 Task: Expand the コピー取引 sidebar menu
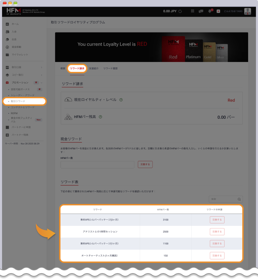tap(42, 75)
